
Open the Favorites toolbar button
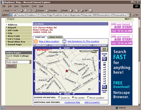click(51, 11)
